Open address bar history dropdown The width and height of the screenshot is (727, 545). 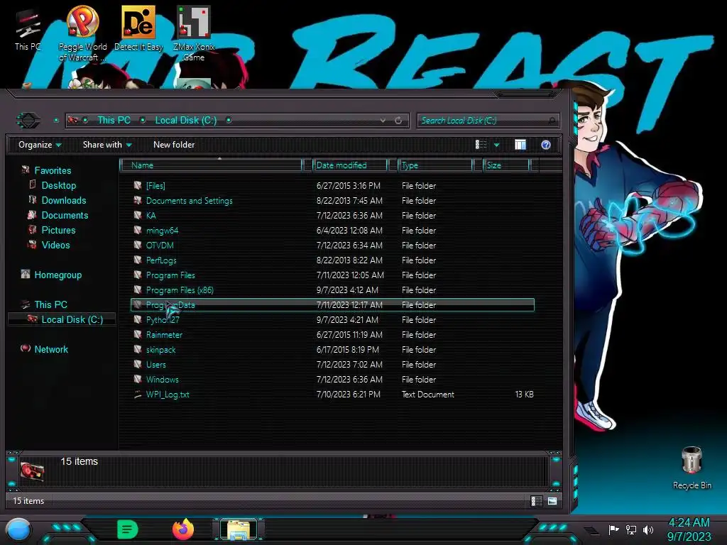(x=383, y=121)
